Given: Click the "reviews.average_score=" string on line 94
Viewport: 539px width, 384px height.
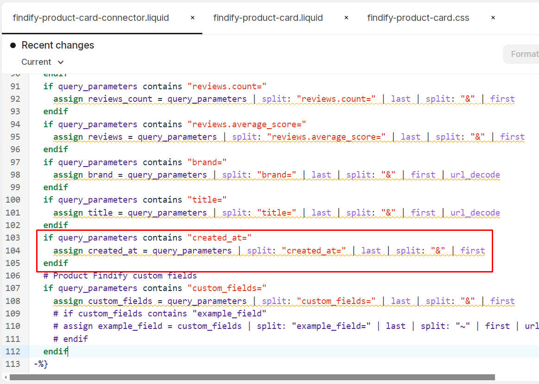Looking at the screenshot, I should coord(247,124).
